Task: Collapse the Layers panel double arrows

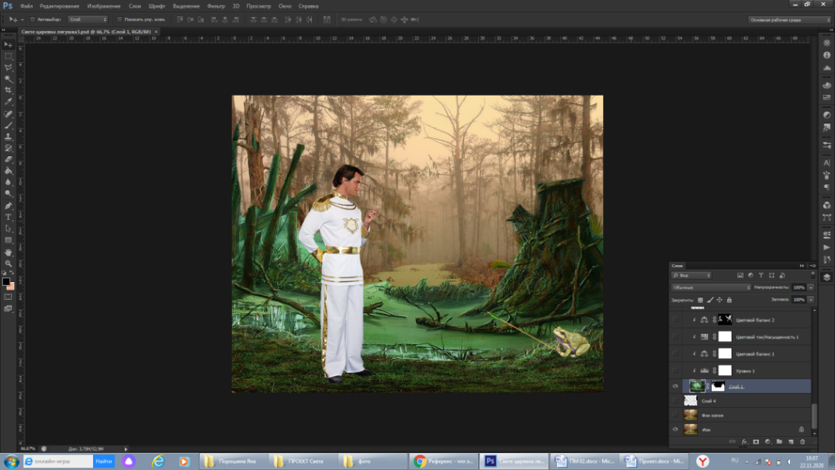Action: tap(802, 266)
